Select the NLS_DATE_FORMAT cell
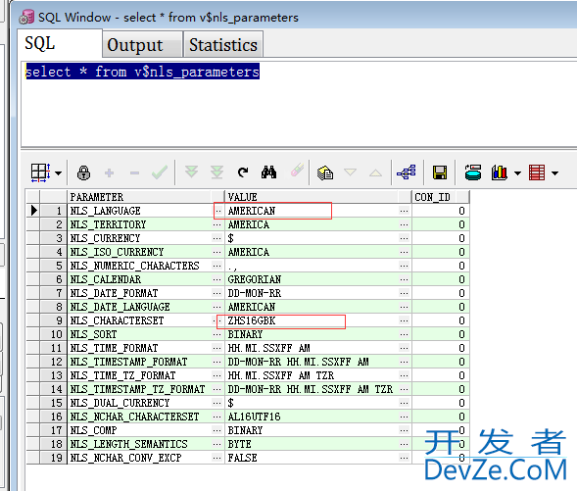This screenshot has width=577, height=491. pos(145,293)
